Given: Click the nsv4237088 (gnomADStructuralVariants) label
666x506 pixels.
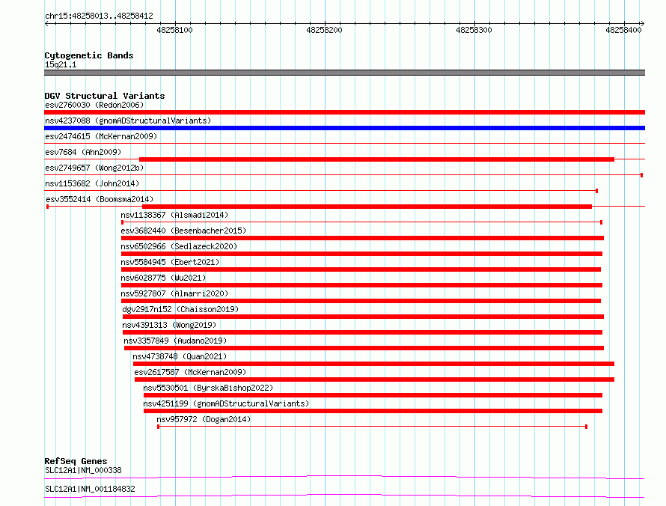Looking at the screenshot, I should 128,121.
